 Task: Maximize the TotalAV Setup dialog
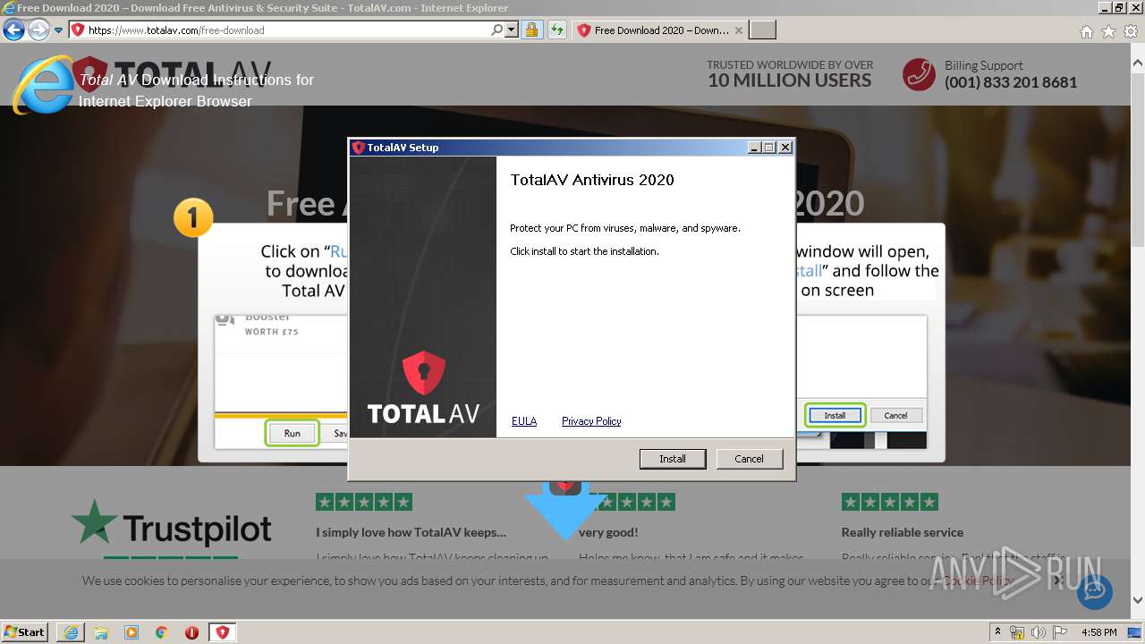768,148
